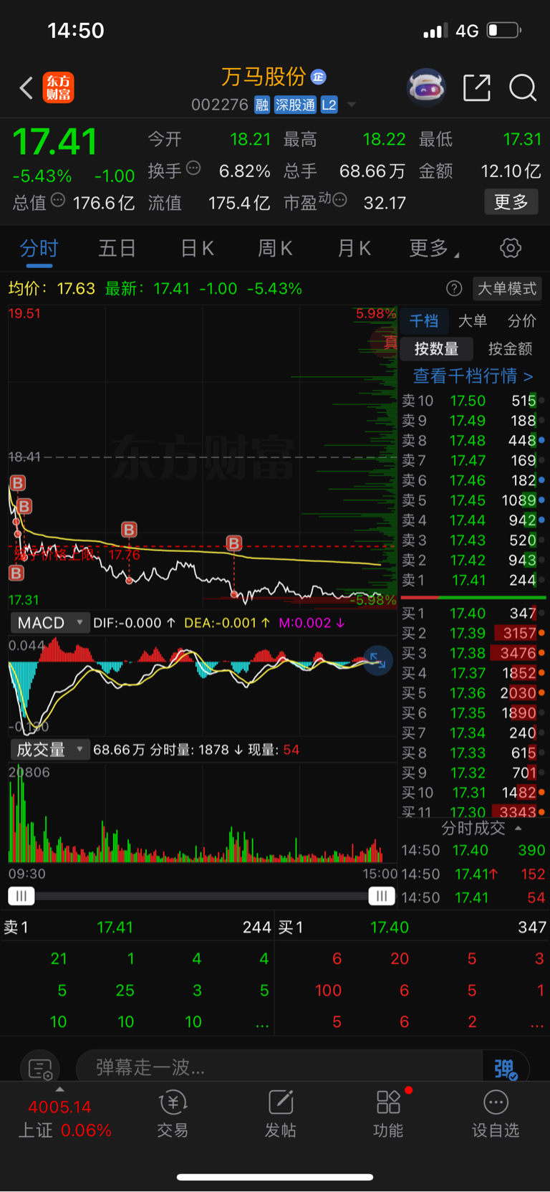This screenshot has width=550, height=1192.
Task: Type in the 弹幕走一波 input field
Action: 279,1067
